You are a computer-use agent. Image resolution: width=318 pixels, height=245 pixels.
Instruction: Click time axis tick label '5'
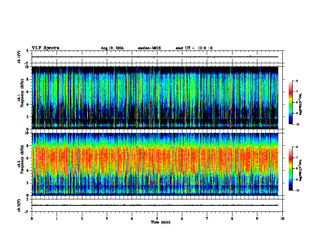pos(157,219)
